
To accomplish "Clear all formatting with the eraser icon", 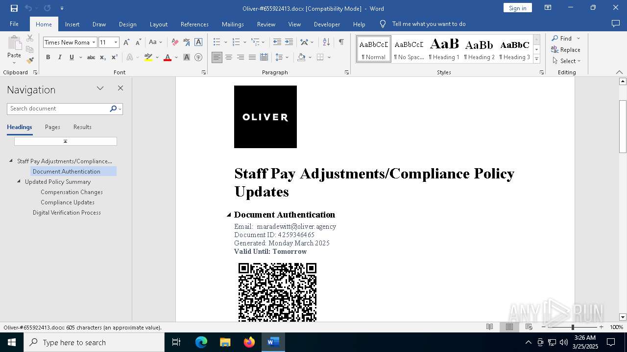I will (175, 43).
